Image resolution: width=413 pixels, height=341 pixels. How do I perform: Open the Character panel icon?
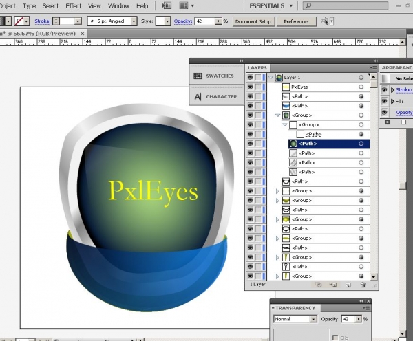point(198,97)
